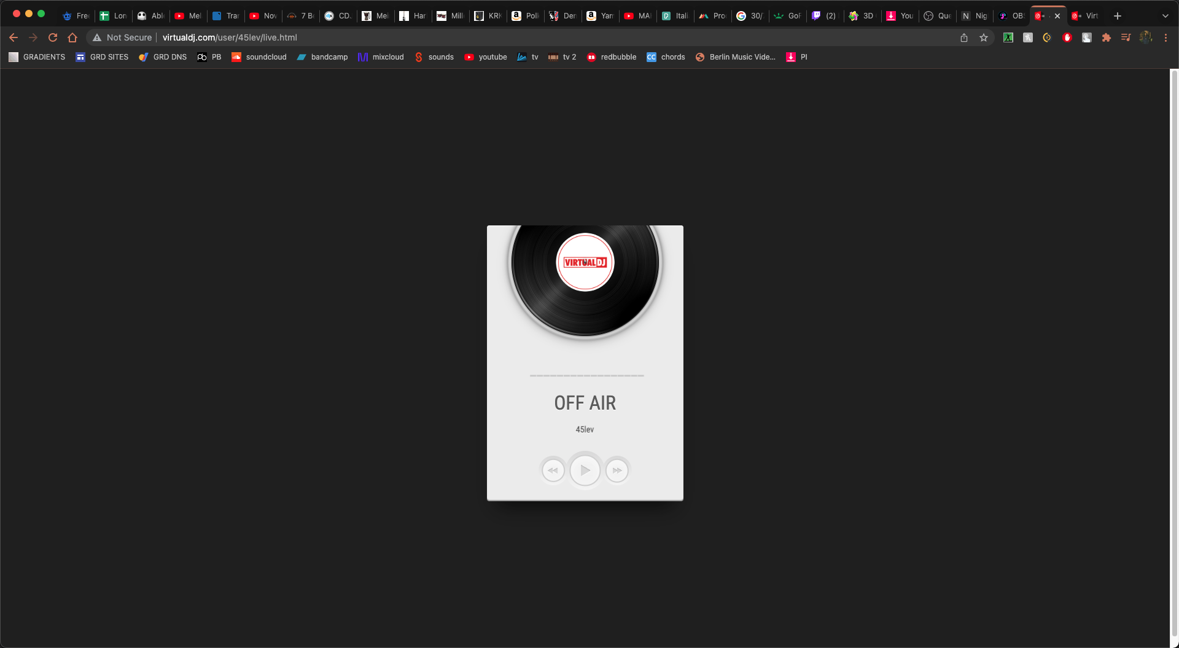Image resolution: width=1179 pixels, height=648 pixels.
Task: Click the yellow circle extension icon
Action: coord(1048,37)
